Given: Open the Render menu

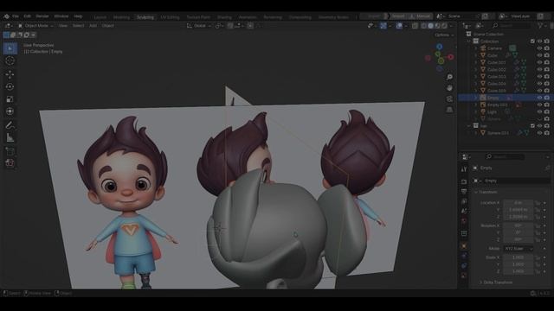Looking at the screenshot, I should [x=42, y=16].
